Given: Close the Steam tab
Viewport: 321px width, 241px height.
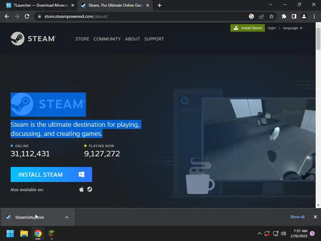Looking at the screenshot, I should coord(148,5).
